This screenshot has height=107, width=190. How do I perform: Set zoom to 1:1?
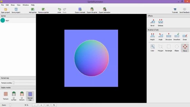[47, 105]
